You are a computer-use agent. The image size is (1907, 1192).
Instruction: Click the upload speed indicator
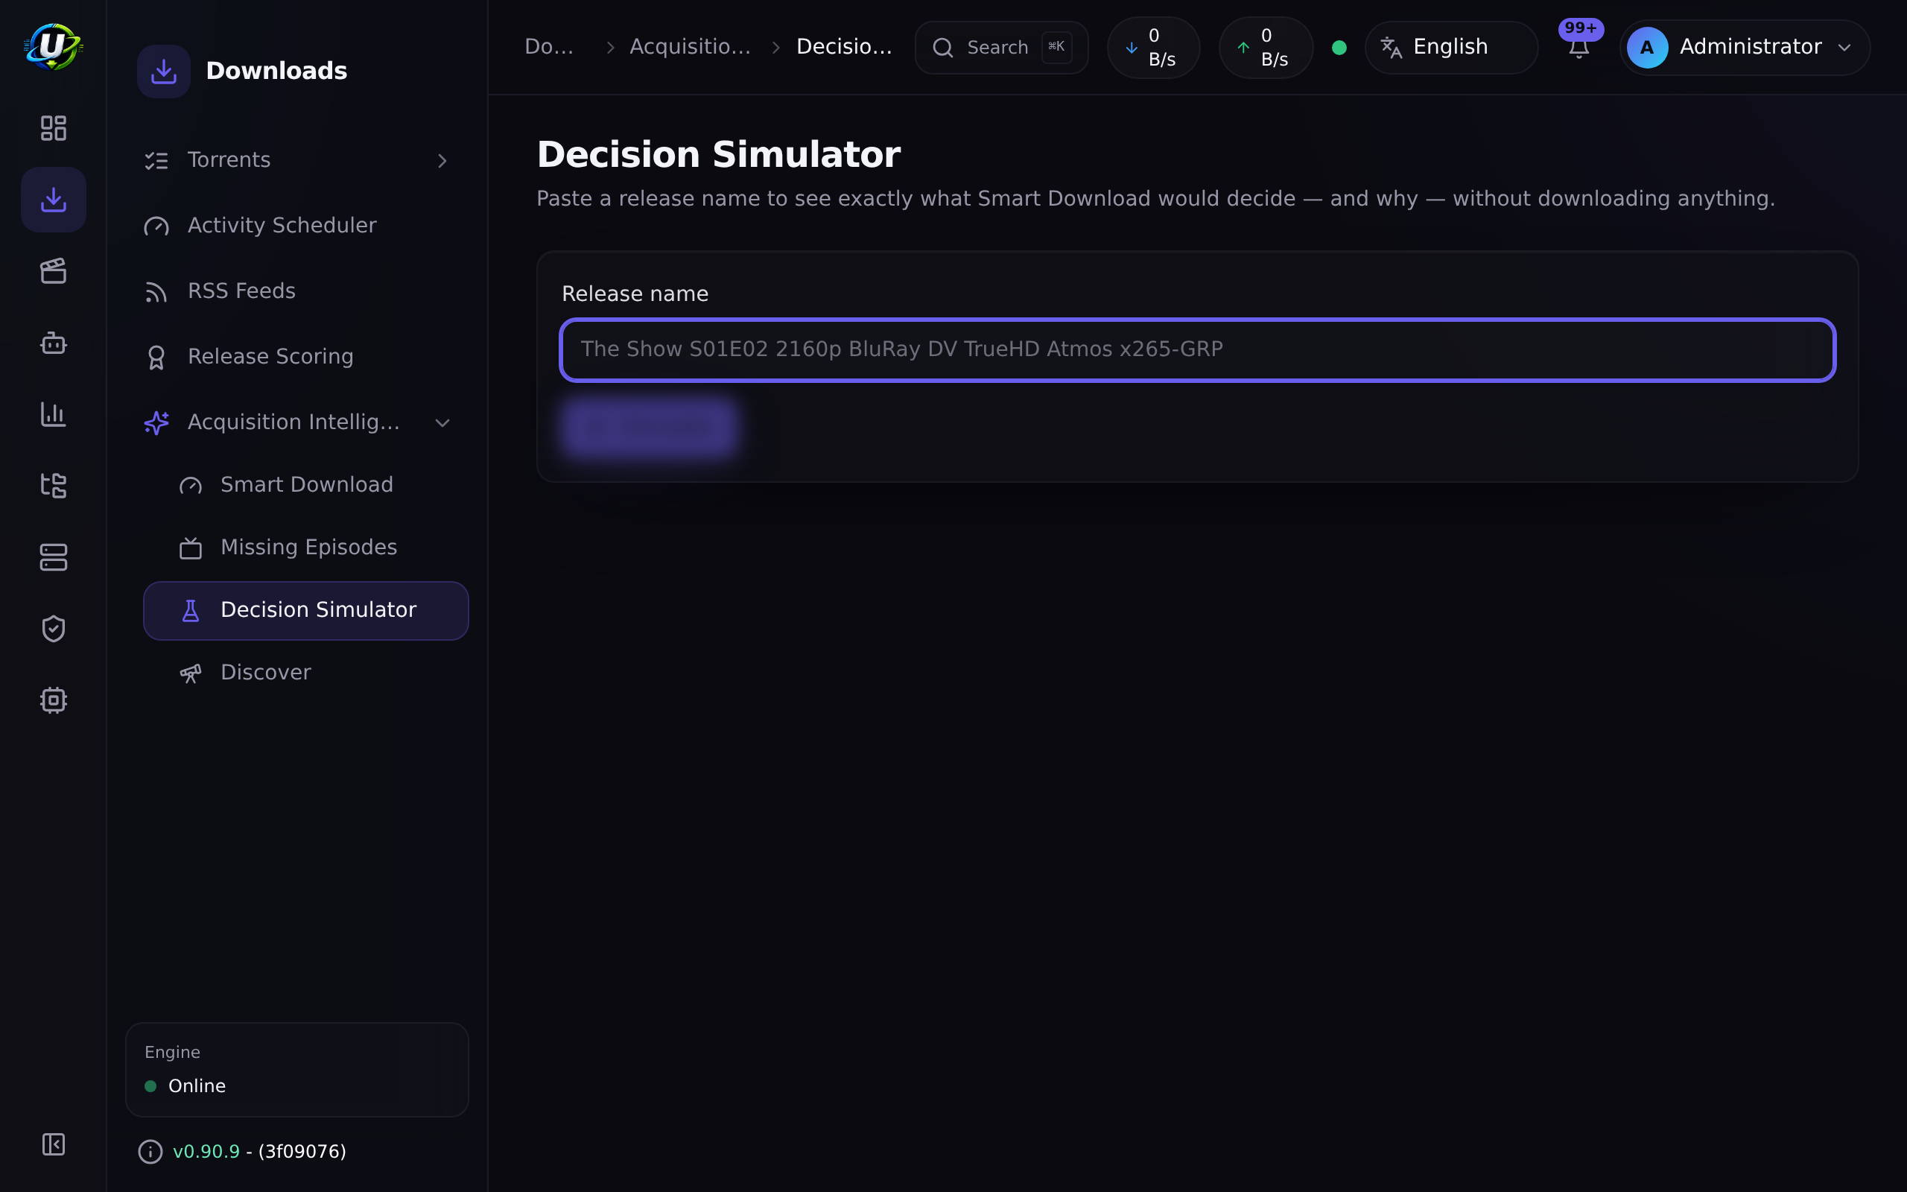pos(1266,47)
